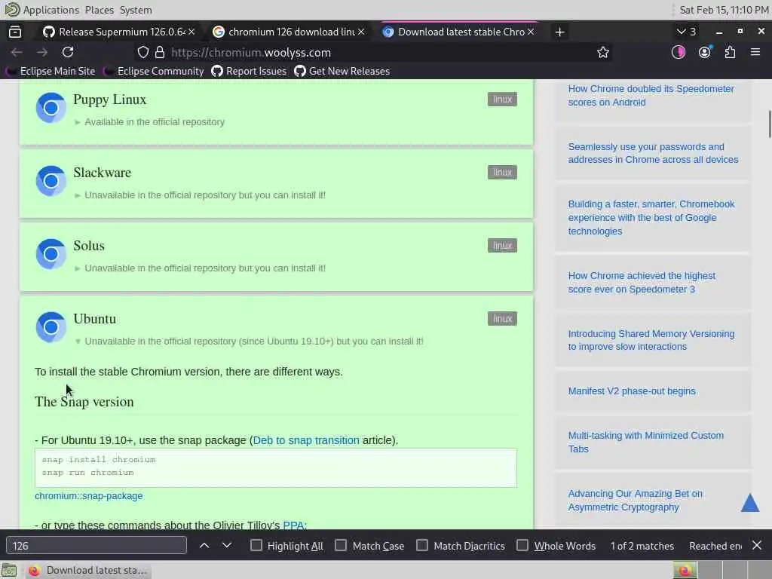
Task: Show site security info via padlock icon
Action: pos(160,52)
